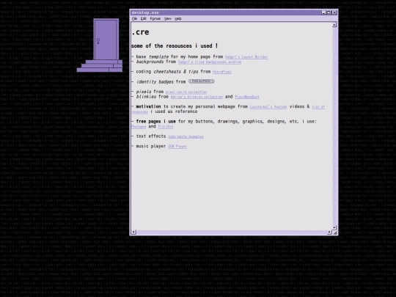Follow the PetraPixel link
The width and height of the screenshot is (396, 297).
[222, 72]
